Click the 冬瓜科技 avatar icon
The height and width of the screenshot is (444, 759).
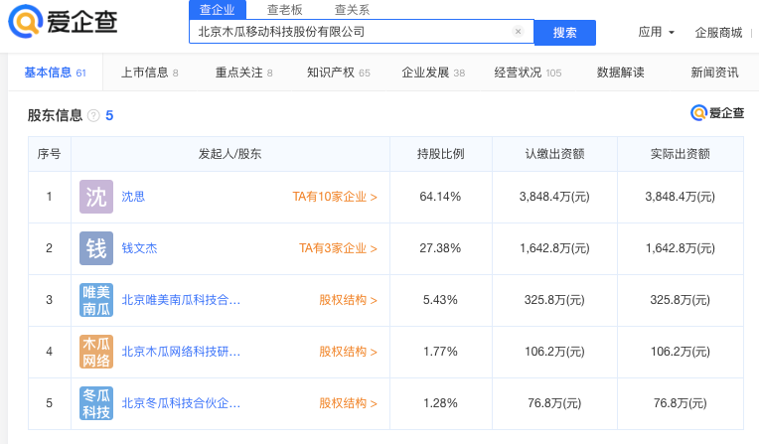point(96,403)
